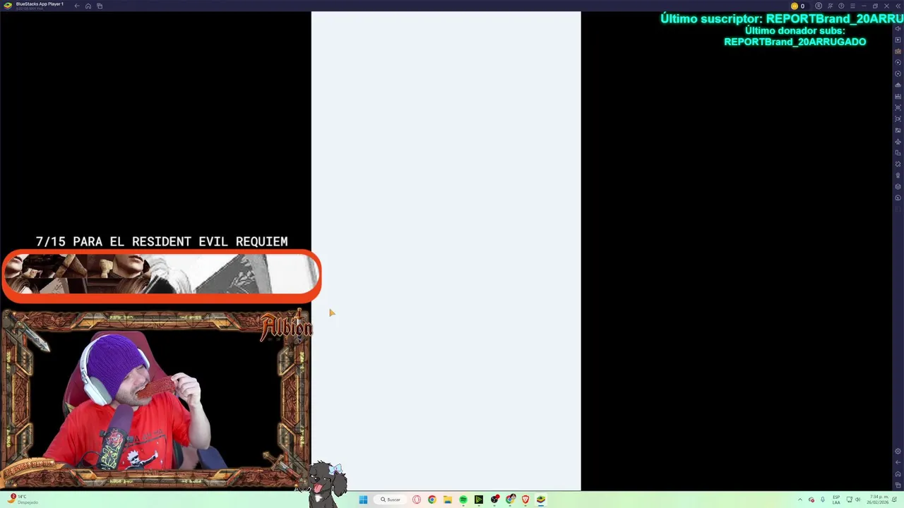Start screen recording from sidebar icon
This screenshot has width=904, height=508.
(x=898, y=119)
